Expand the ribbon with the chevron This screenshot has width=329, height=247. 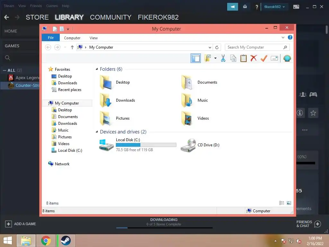(x=283, y=38)
